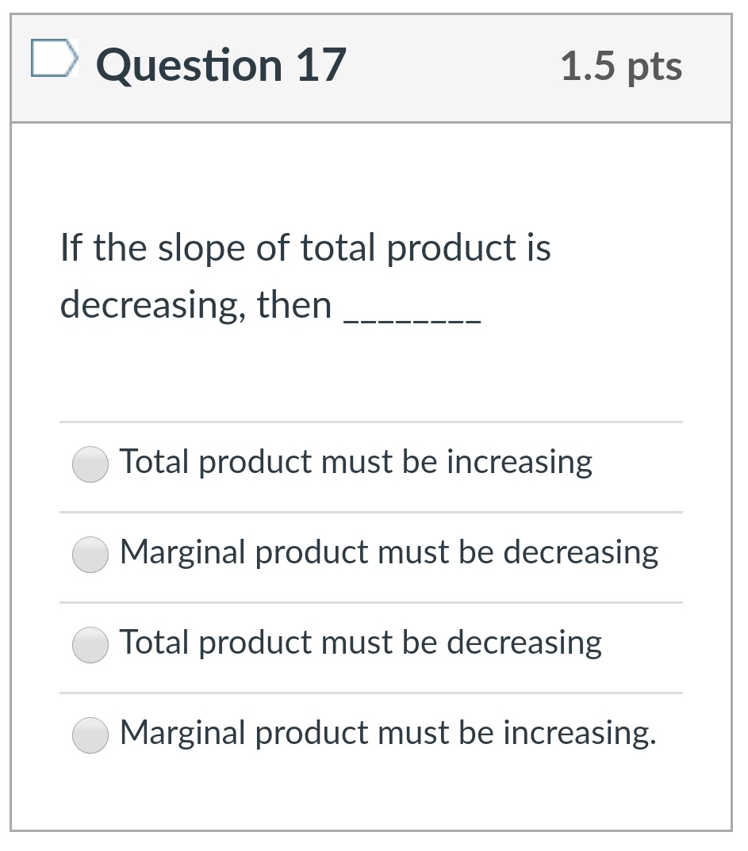Click the answer text 'Marginal product must be decreasing'
The image size is (748, 851).
click(388, 551)
